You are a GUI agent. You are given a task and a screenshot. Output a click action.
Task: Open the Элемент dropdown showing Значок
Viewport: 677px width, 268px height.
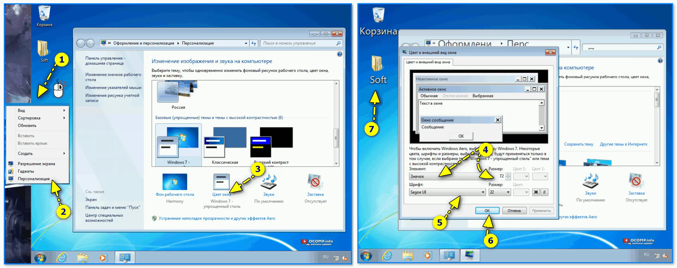point(447,176)
